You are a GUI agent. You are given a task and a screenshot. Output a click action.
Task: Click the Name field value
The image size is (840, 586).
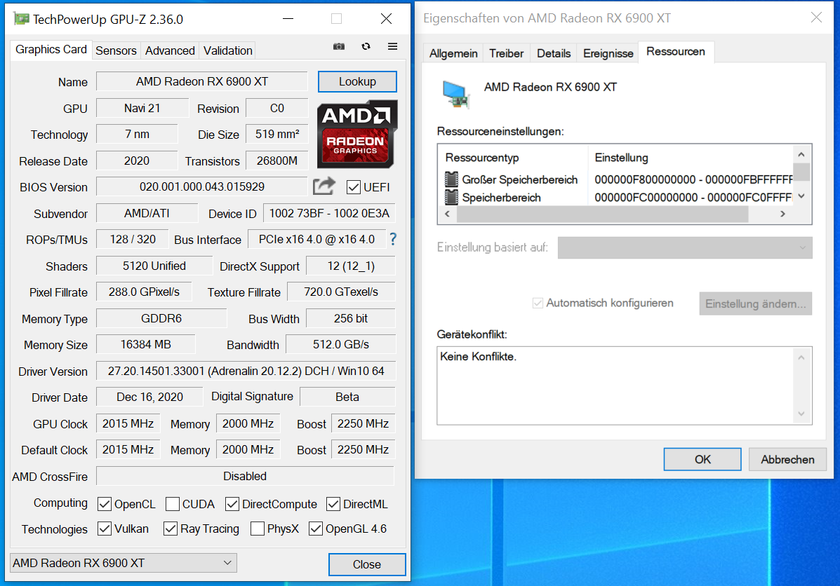(202, 82)
